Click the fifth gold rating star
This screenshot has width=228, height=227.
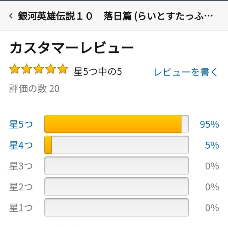tap(63, 69)
